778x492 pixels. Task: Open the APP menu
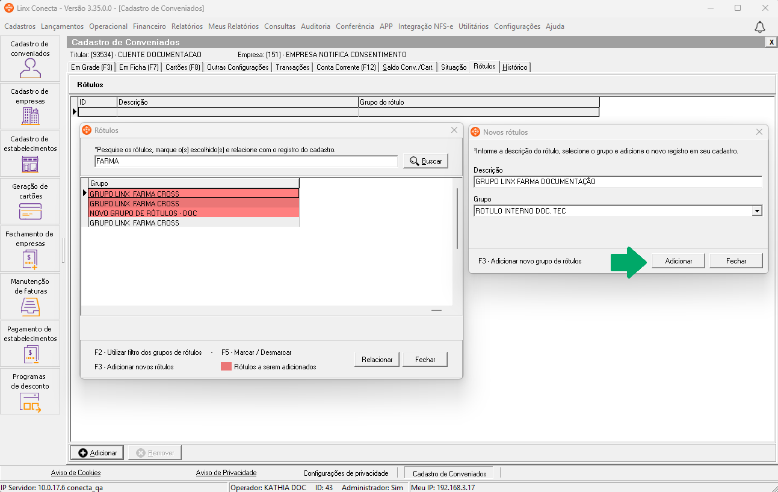(386, 26)
